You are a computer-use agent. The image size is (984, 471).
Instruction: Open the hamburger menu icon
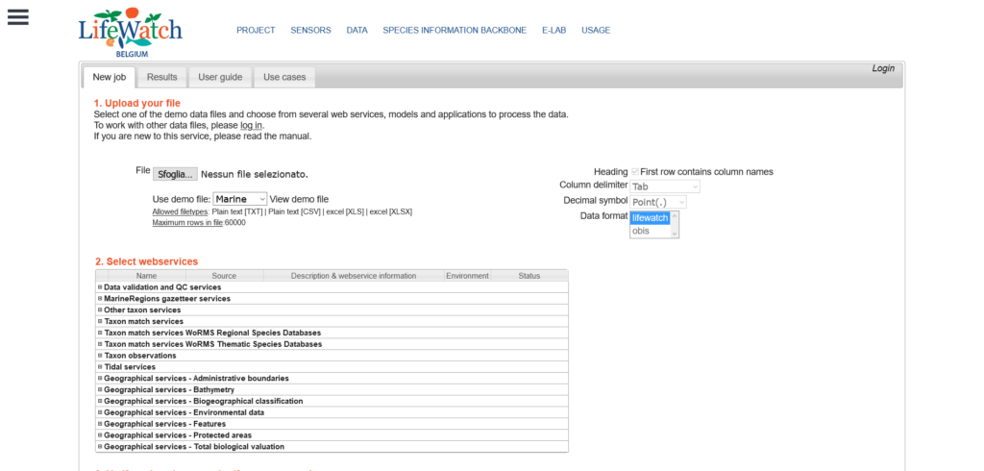[x=17, y=17]
